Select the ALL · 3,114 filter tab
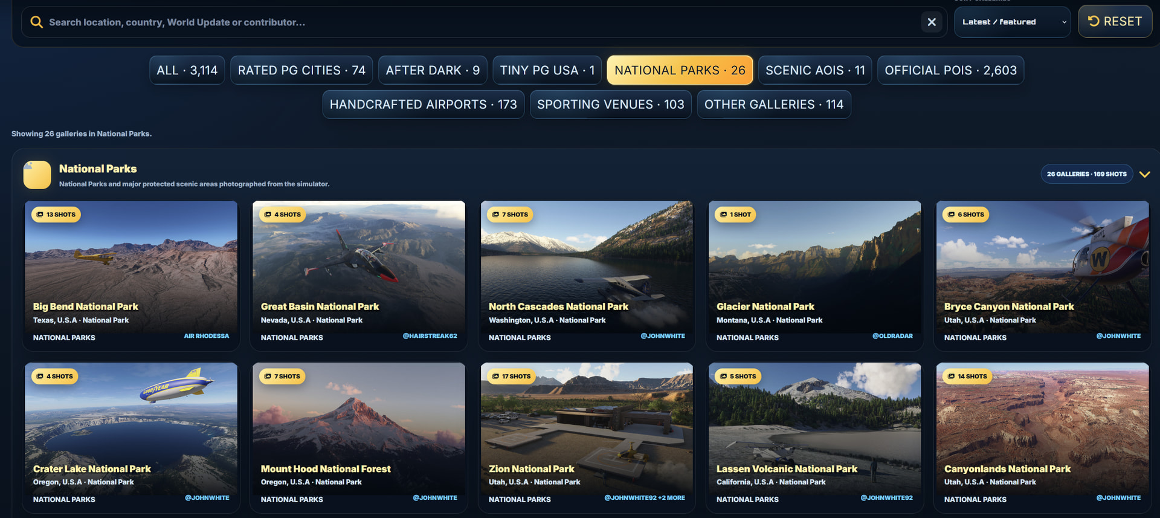This screenshot has height=518, width=1160. coord(187,70)
